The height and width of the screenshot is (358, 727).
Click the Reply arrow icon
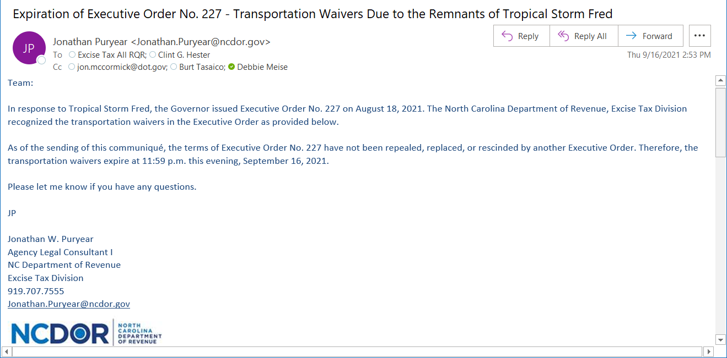507,36
